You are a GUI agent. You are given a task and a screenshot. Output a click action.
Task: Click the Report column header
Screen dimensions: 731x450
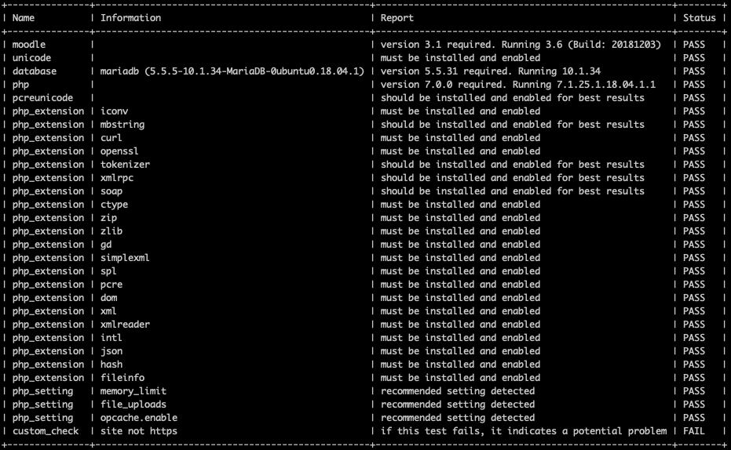(x=397, y=18)
